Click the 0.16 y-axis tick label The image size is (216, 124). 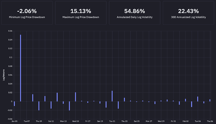10,31
